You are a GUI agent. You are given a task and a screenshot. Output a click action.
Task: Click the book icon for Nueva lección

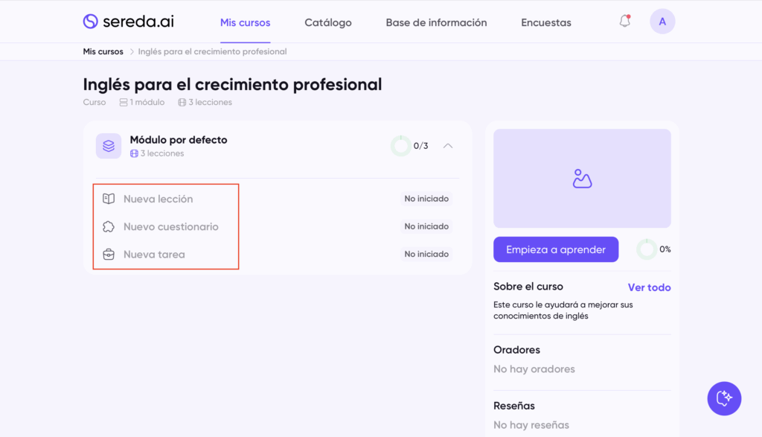pyautogui.click(x=109, y=199)
